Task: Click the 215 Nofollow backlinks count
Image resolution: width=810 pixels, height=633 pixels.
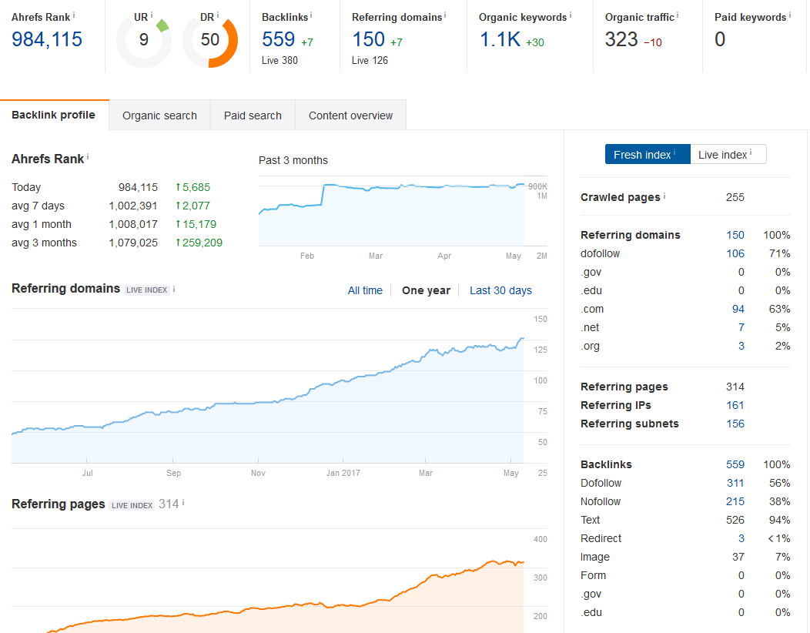Action: 735,502
